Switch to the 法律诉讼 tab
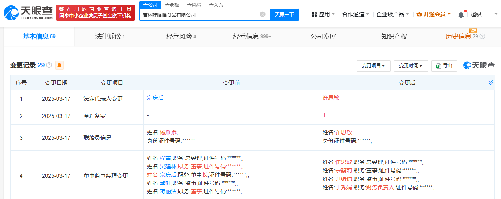The width and height of the screenshot is (501, 199). [110, 37]
